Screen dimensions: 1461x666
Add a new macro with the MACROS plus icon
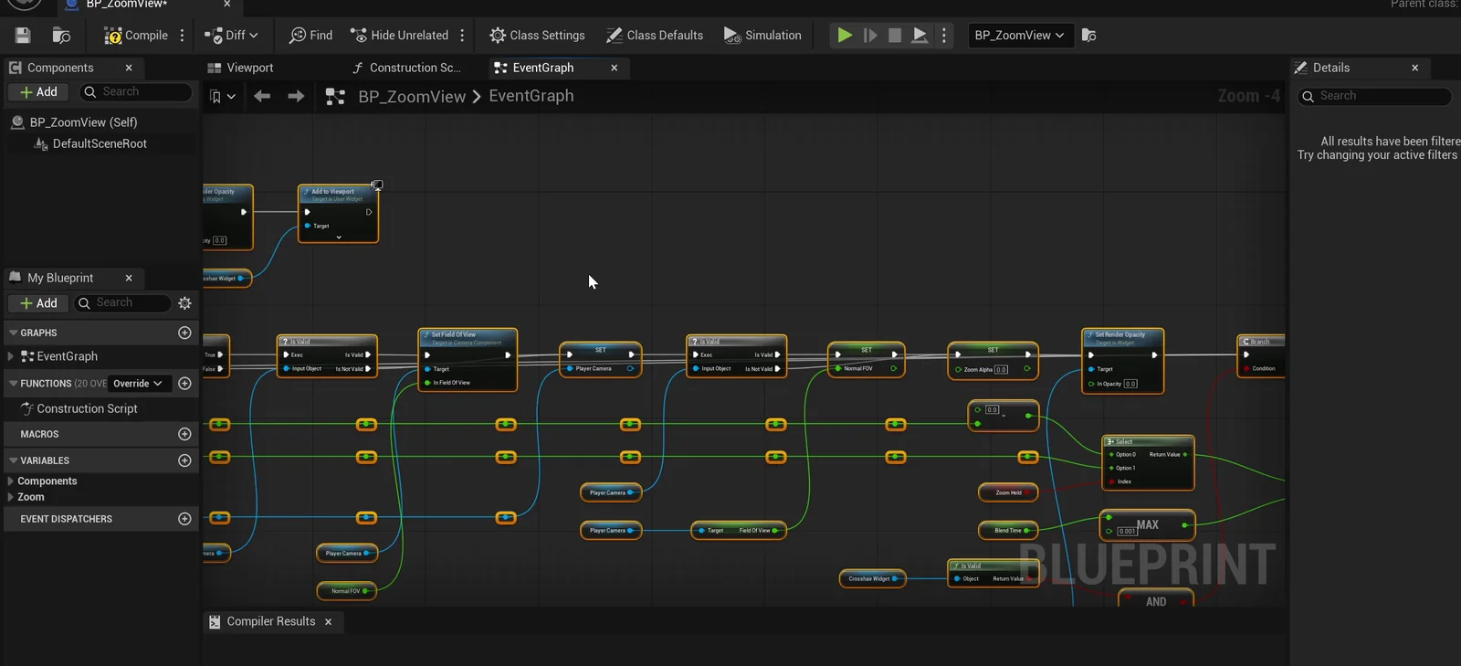click(x=184, y=434)
